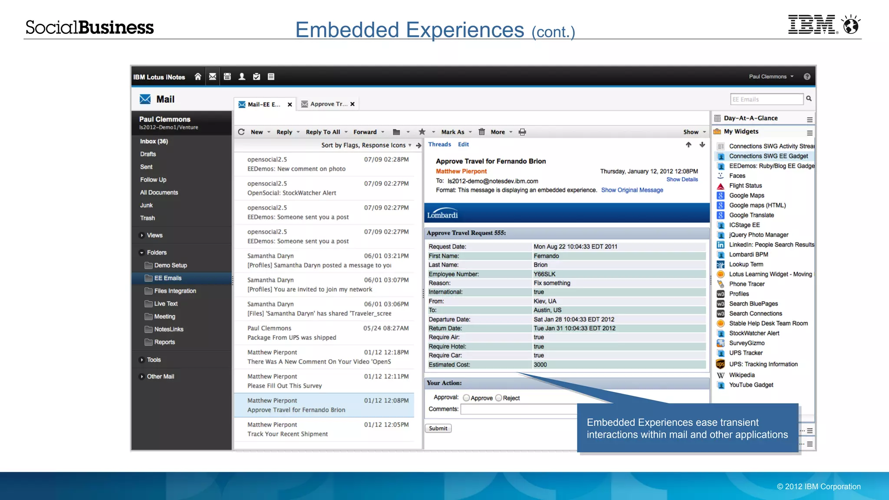Open the New dropdown arrow
889x500 pixels.
(x=269, y=132)
